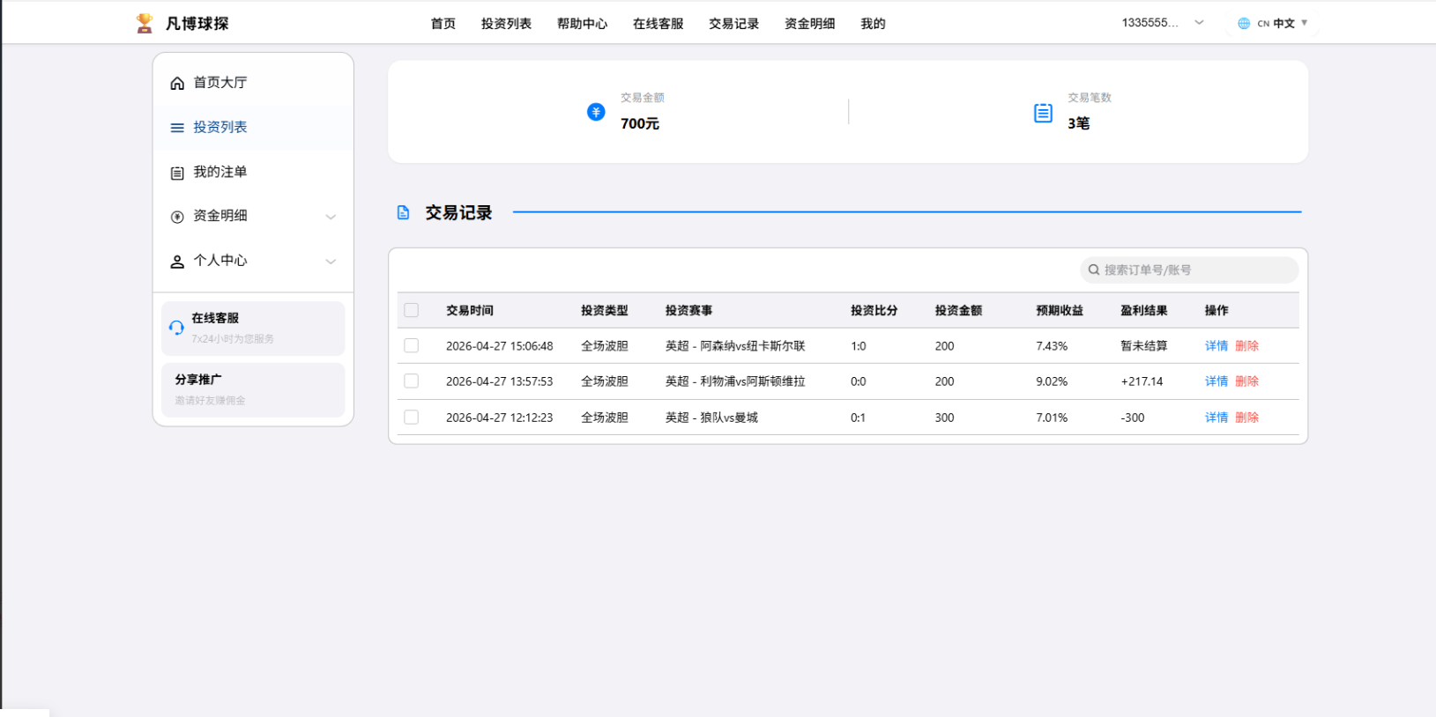Click the globe language icon
The image size is (1436, 717).
tap(1244, 24)
